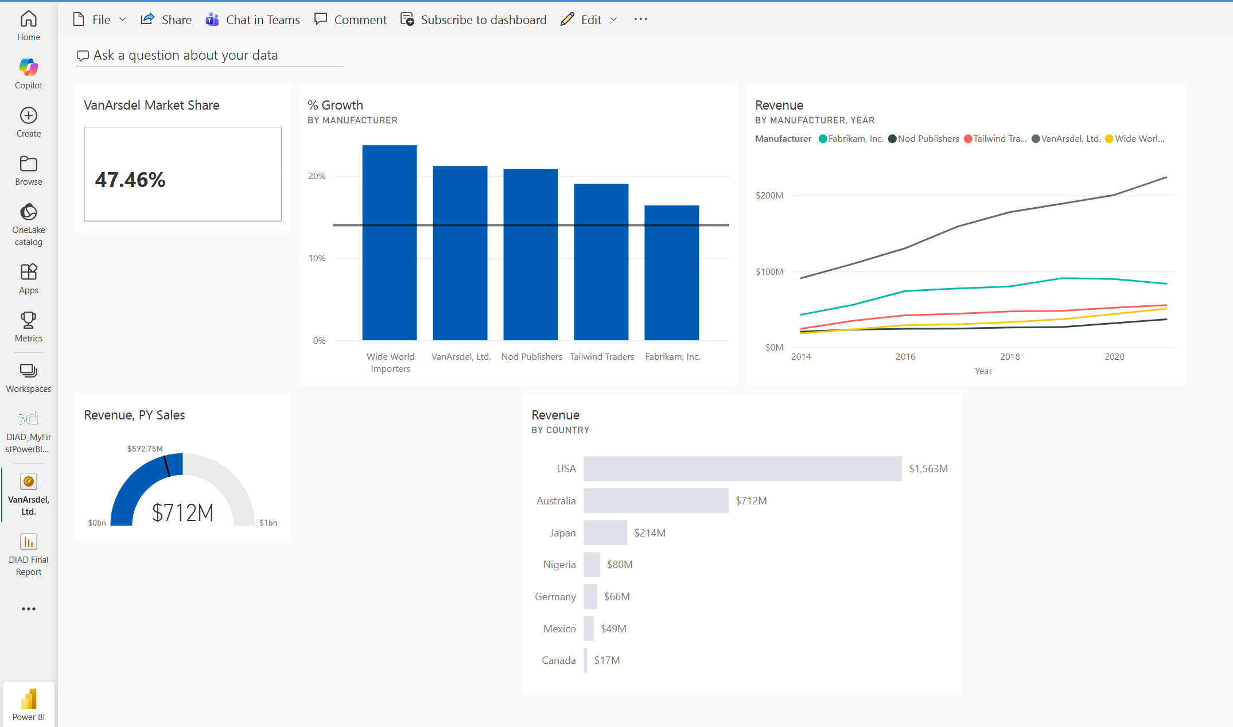Expand the Edit dropdown chevron
This screenshot has height=727, width=1233.
coord(614,20)
